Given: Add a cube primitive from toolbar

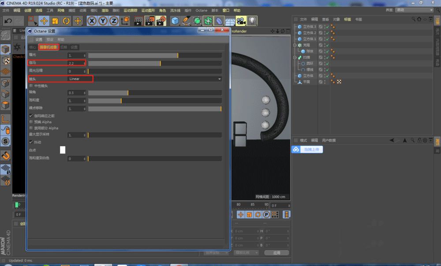Looking at the screenshot, I should 175,21.
